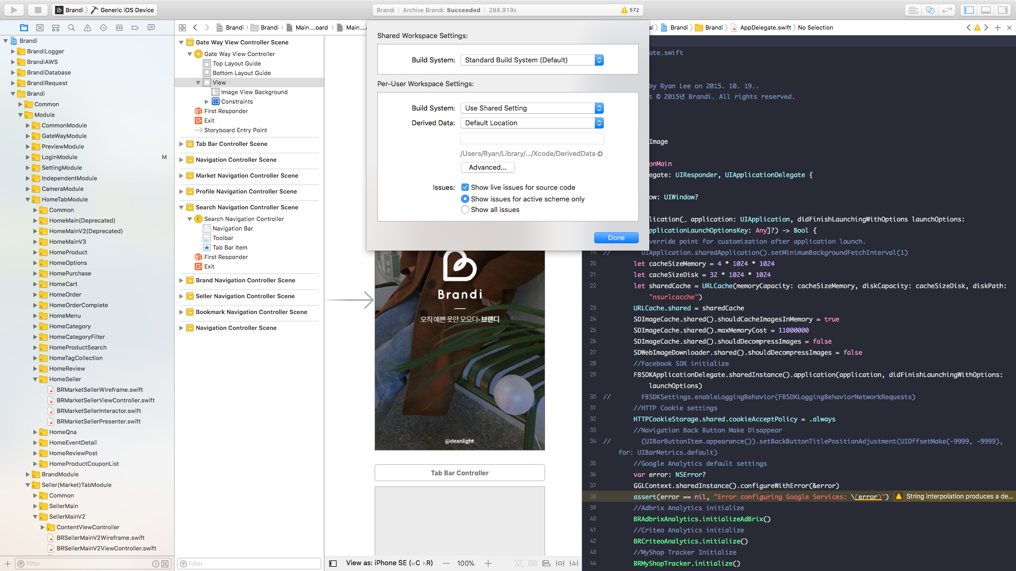1016x571 pixels.
Task: Click the Done button
Action: [616, 237]
